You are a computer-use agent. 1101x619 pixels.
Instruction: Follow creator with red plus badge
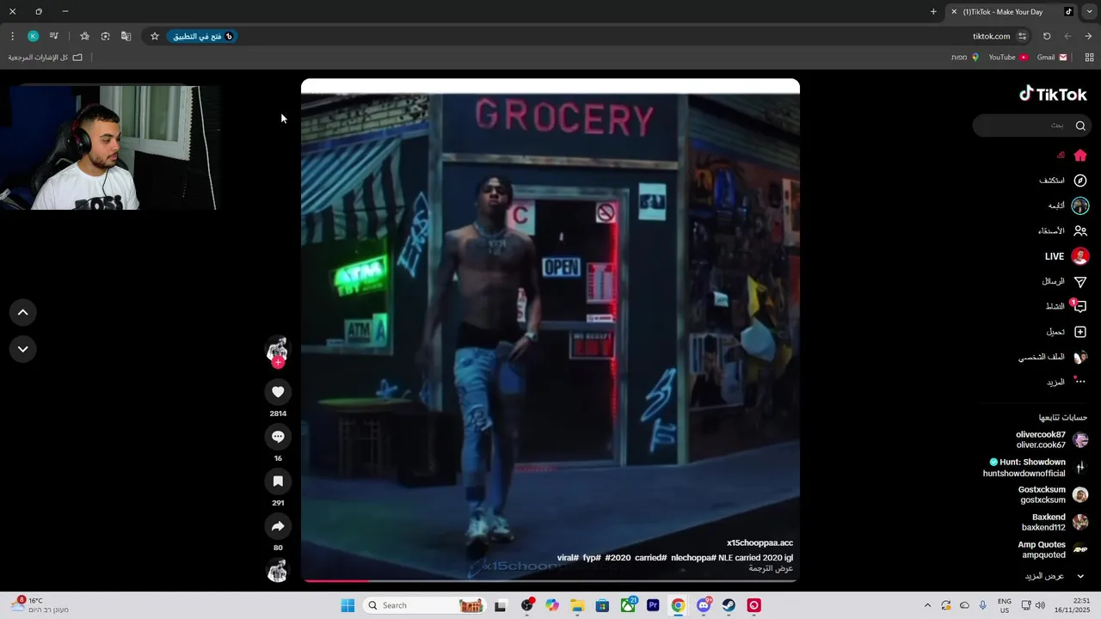click(x=278, y=363)
